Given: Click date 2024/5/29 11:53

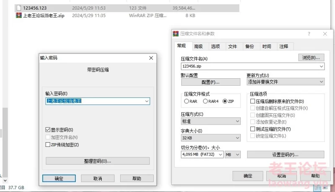Looking at the screenshot, I should (x=89, y=8).
